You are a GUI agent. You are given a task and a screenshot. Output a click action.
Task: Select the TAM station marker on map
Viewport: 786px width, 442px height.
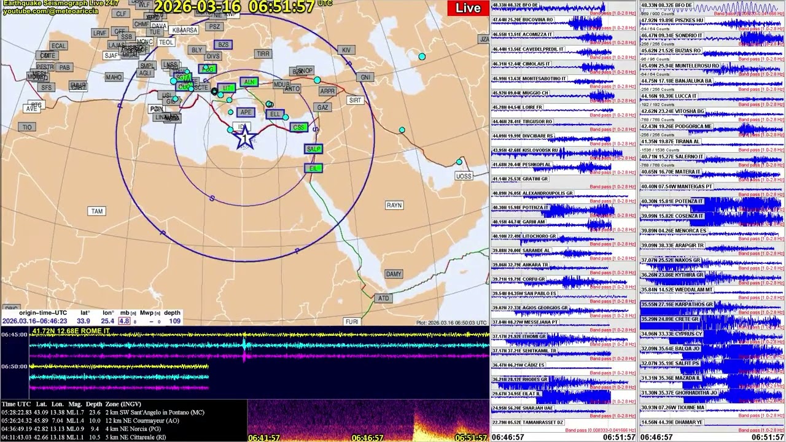point(97,211)
